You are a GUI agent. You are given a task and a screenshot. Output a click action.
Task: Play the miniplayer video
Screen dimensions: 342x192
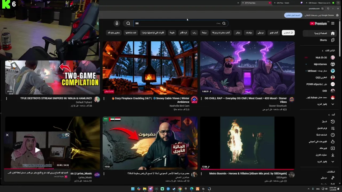coord(37,150)
